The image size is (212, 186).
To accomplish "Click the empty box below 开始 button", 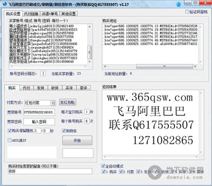I will 78,153.
